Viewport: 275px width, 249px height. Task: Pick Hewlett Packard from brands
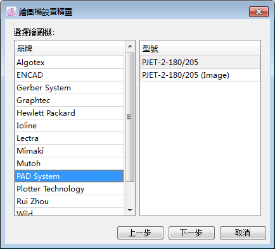[69, 113]
